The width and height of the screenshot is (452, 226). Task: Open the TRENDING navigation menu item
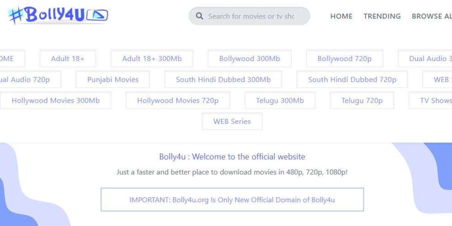click(382, 16)
